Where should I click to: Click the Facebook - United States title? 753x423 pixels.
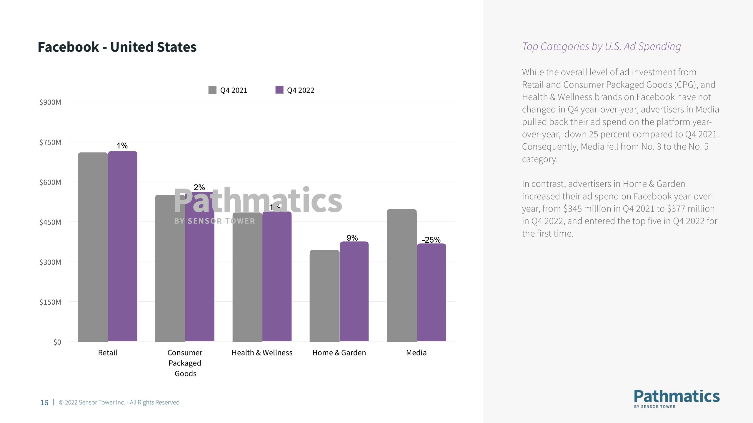coord(117,47)
